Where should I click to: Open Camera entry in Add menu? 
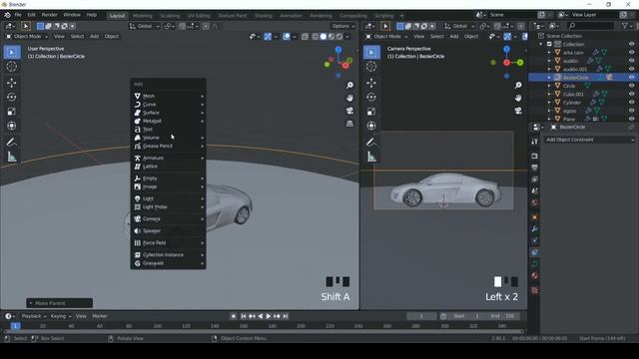point(168,219)
